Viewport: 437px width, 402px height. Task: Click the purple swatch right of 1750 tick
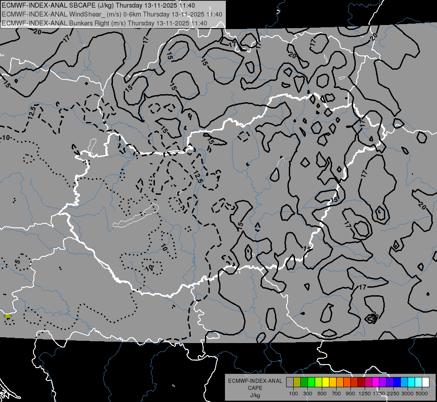point(383,382)
